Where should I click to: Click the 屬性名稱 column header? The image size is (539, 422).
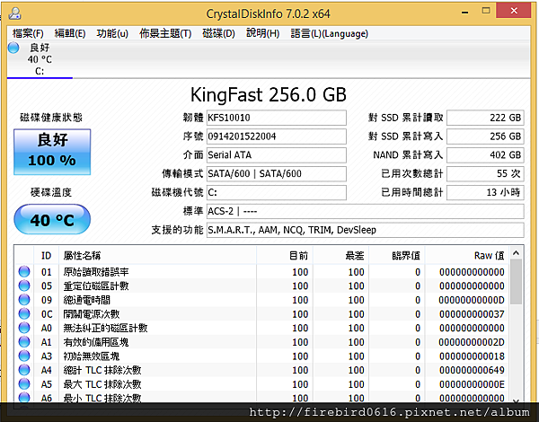point(158,256)
